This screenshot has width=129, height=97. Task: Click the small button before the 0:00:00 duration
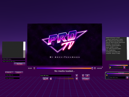tap(95, 68)
